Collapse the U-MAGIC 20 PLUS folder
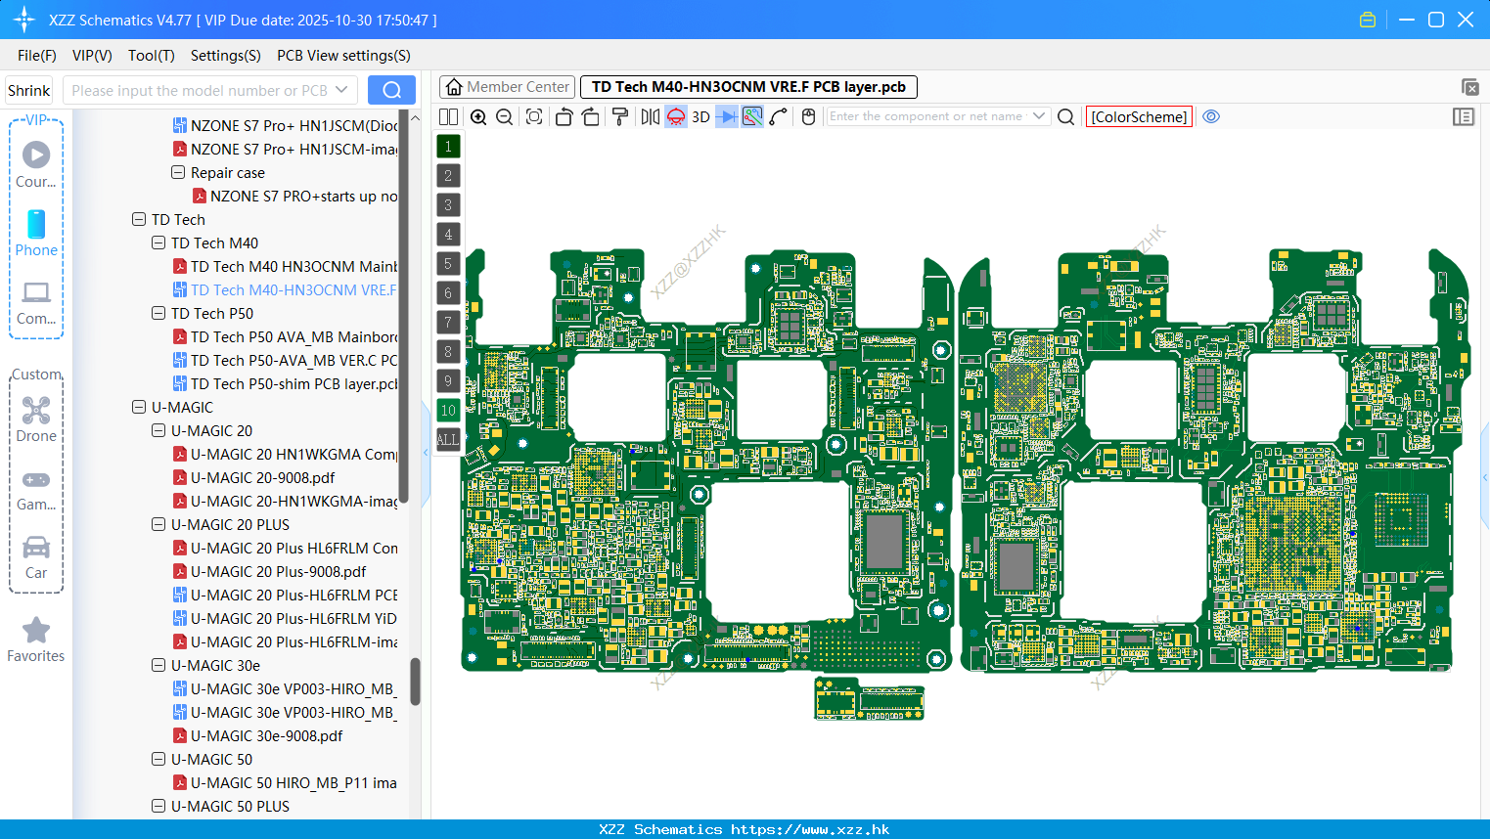This screenshot has width=1490, height=839. [158, 524]
